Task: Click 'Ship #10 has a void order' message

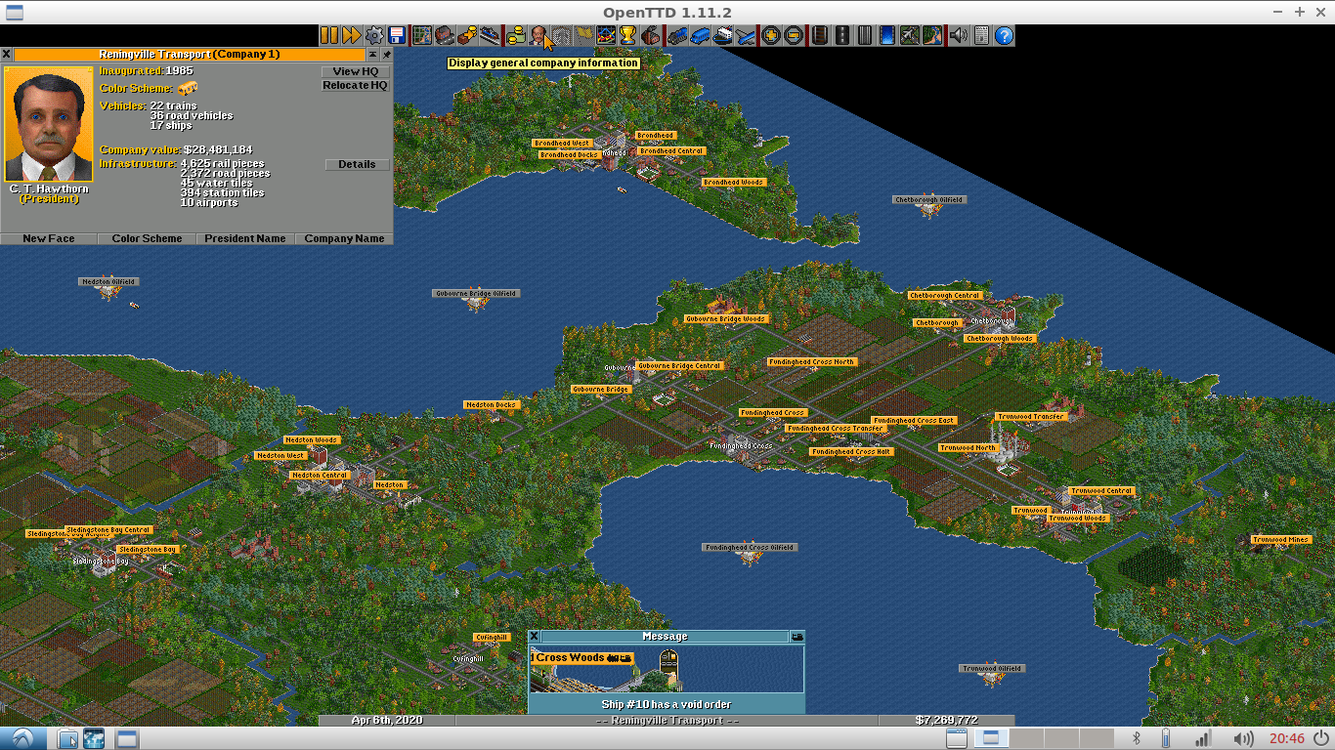Action: 667,704
